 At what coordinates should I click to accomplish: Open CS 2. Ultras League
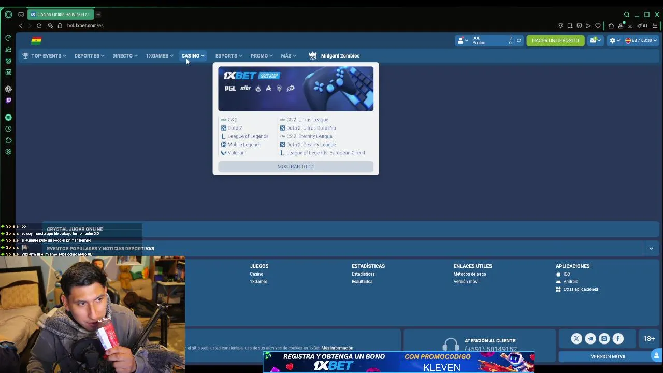(x=304, y=120)
